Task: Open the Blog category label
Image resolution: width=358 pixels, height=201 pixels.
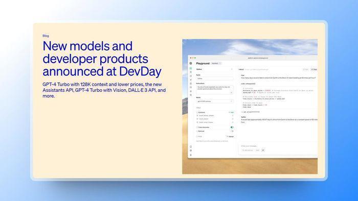Action: [46, 36]
